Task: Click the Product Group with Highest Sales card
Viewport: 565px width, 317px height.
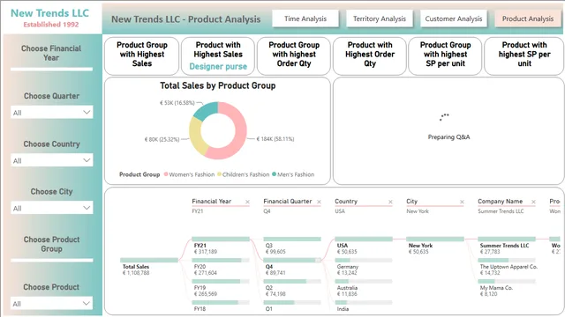Action: [142, 56]
